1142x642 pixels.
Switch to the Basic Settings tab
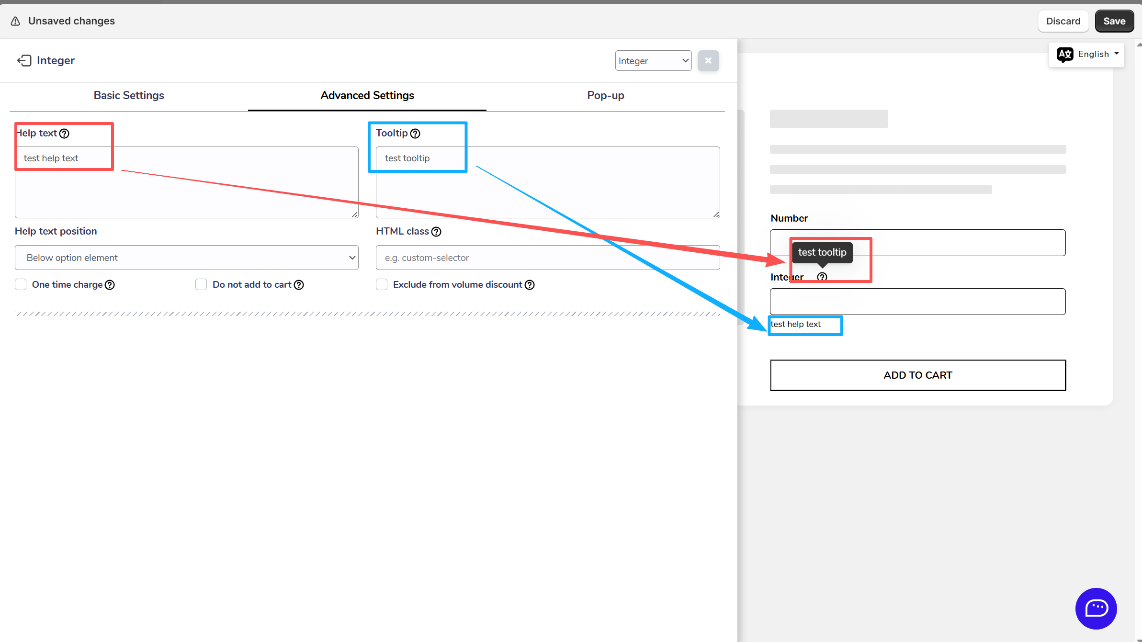pos(129,95)
